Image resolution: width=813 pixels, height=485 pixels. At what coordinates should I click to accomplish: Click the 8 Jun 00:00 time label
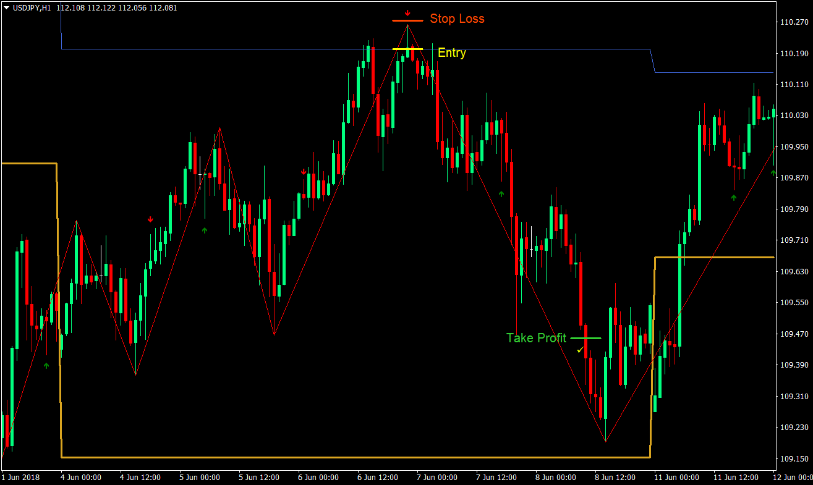(x=556, y=478)
